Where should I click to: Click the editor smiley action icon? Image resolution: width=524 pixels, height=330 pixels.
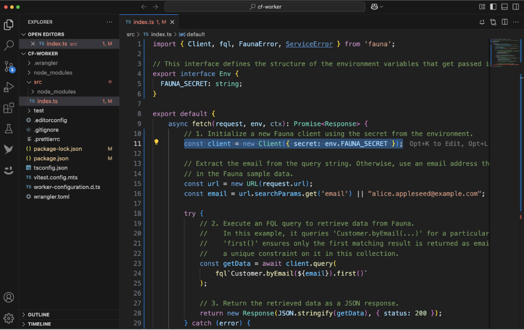[482, 22]
